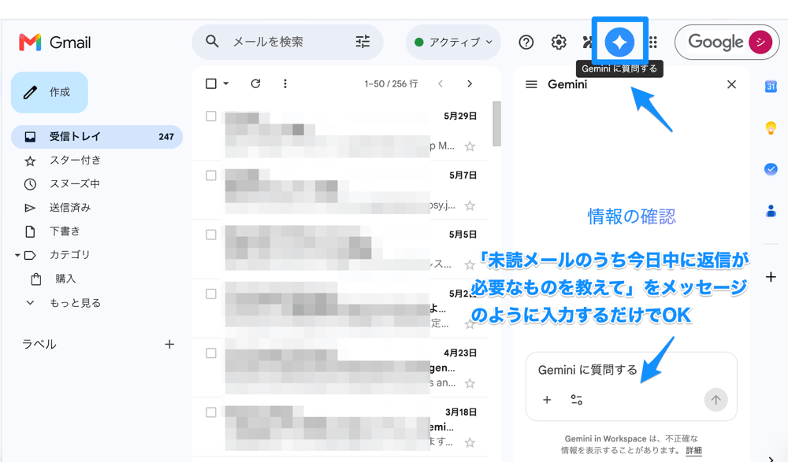Image resolution: width=788 pixels, height=462 pixels.
Task: Open the 送信済み sent folder
Action: 70,208
